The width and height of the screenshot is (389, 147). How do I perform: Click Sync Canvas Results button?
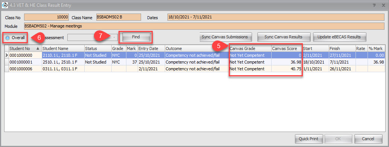point(283,37)
